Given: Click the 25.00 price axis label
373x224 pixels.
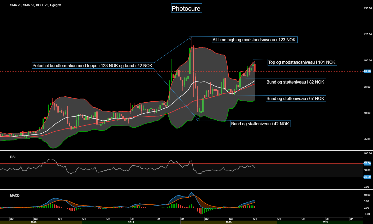Looking at the screenshot, I should pyautogui.click(x=367, y=139).
